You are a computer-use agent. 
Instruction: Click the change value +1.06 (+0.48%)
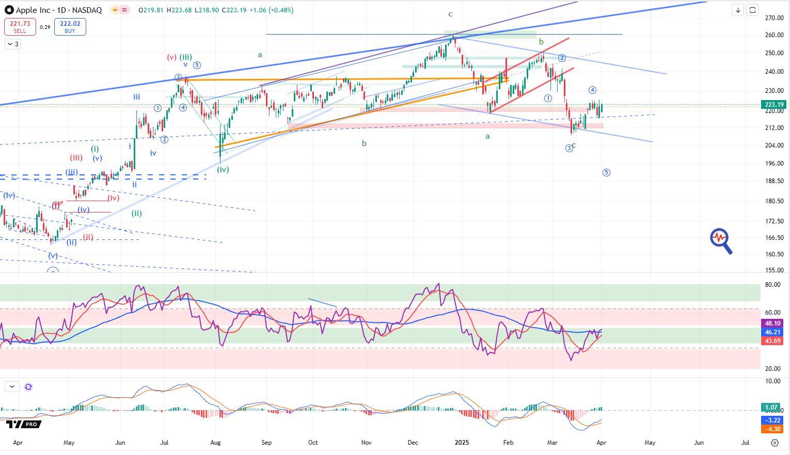(x=272, y=10)
